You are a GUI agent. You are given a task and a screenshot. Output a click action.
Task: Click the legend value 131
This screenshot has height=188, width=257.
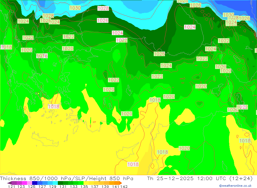tap(63, 186)
